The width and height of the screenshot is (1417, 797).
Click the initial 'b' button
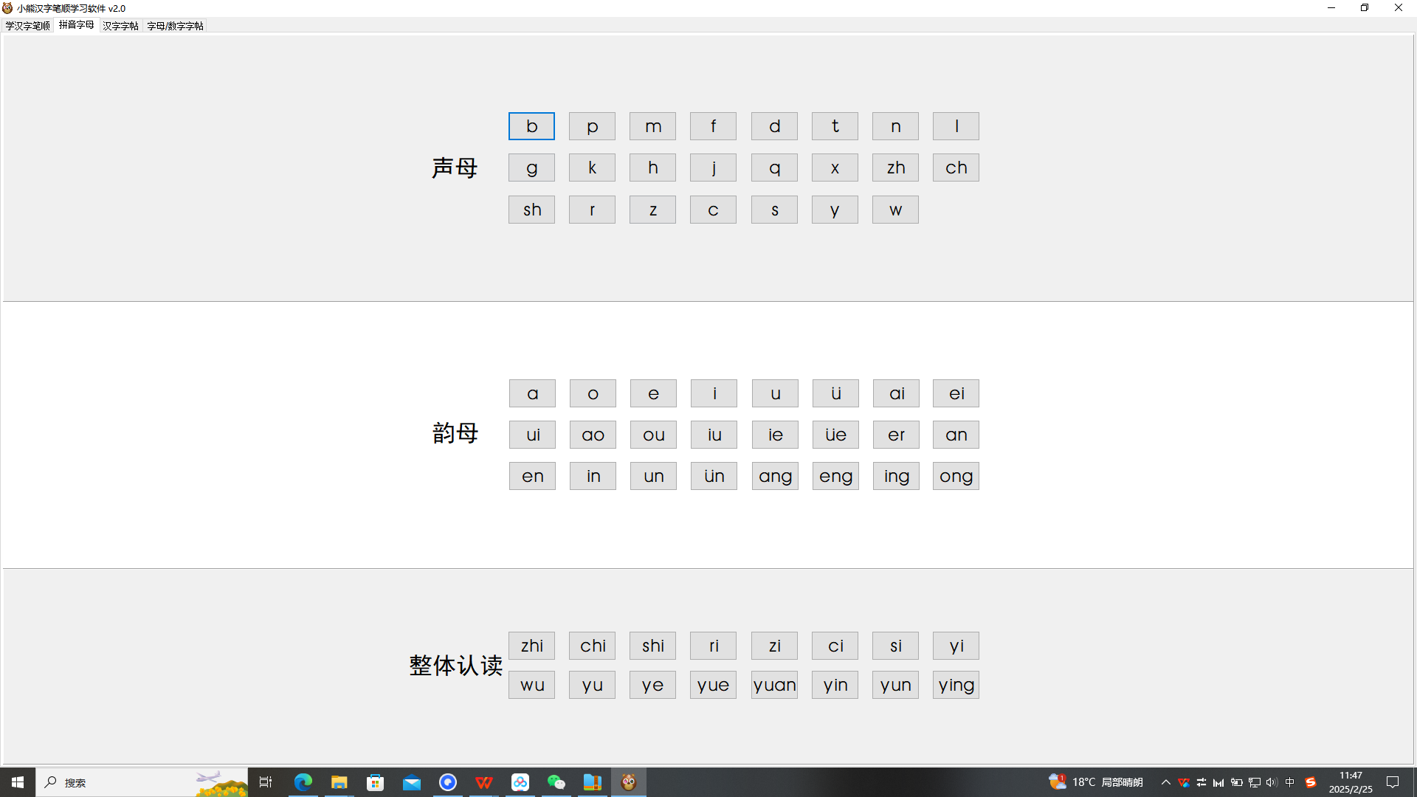pyautogui.click(x=531, y=126)
